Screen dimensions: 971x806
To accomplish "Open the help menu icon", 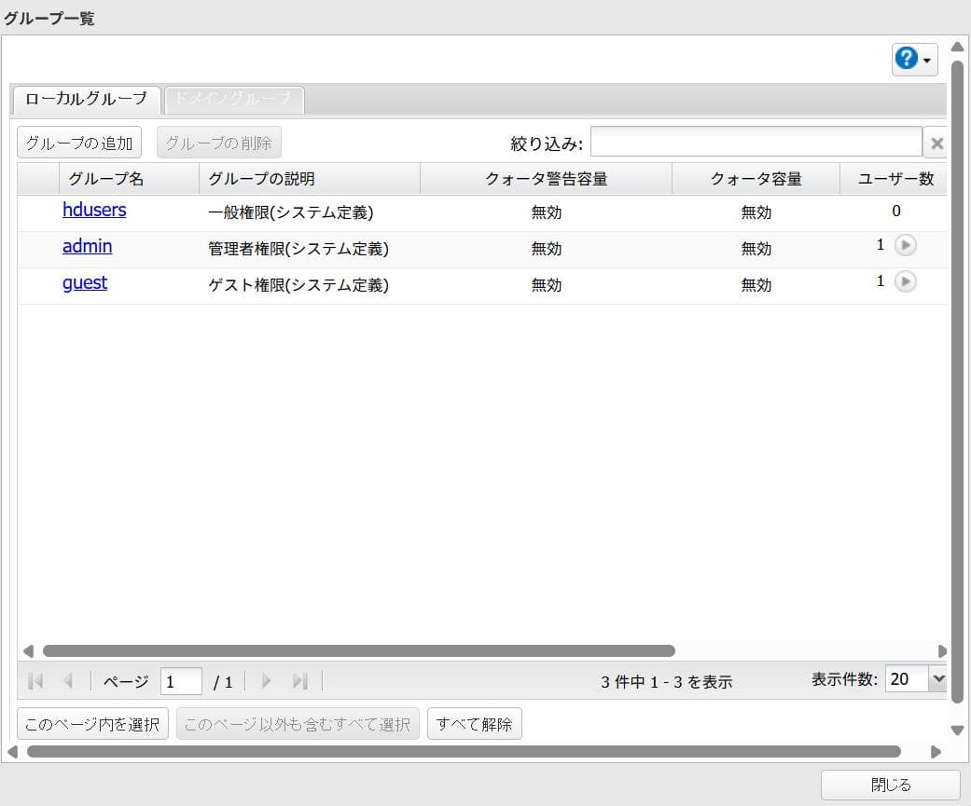I will (909, 60).
